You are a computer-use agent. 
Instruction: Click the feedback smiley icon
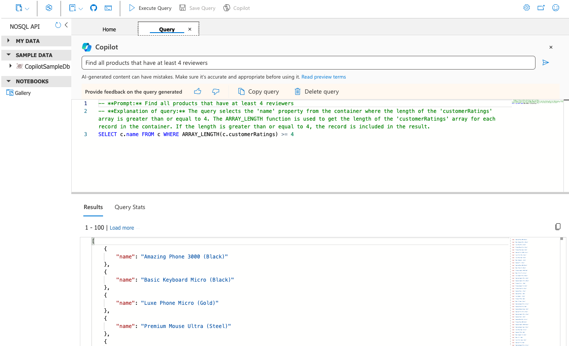(556, 8)
